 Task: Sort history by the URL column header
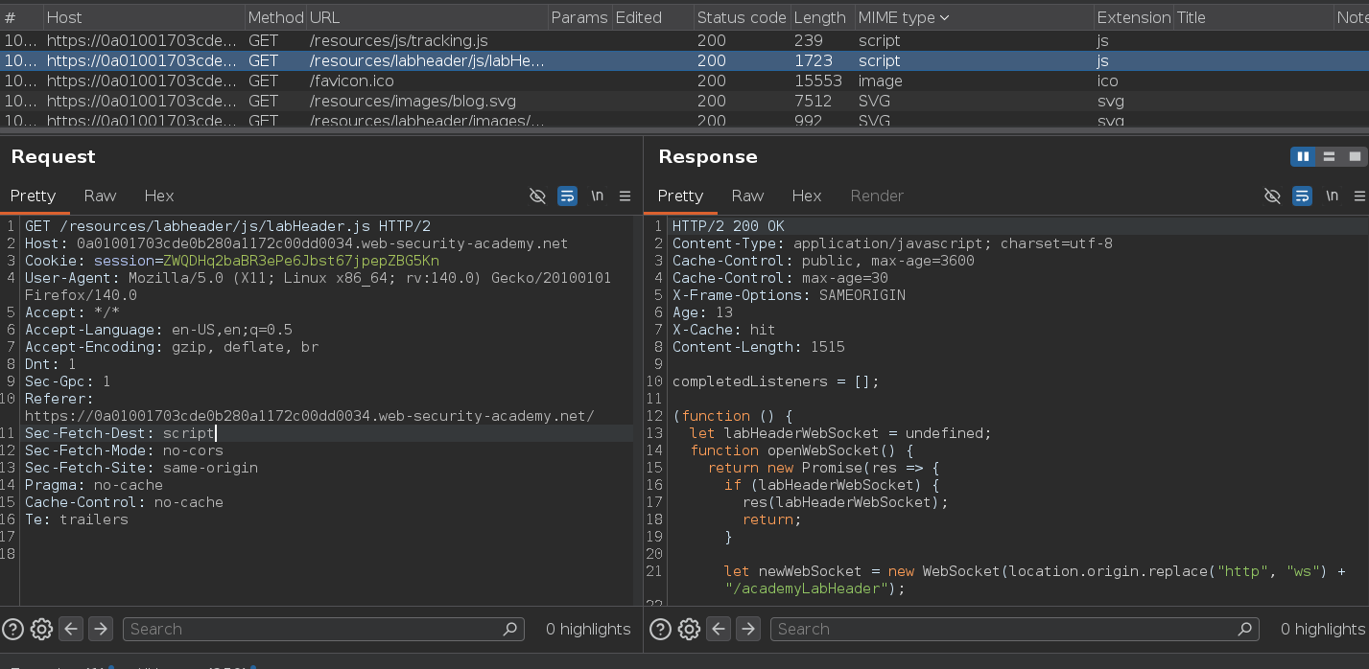[x=427, y=17]
